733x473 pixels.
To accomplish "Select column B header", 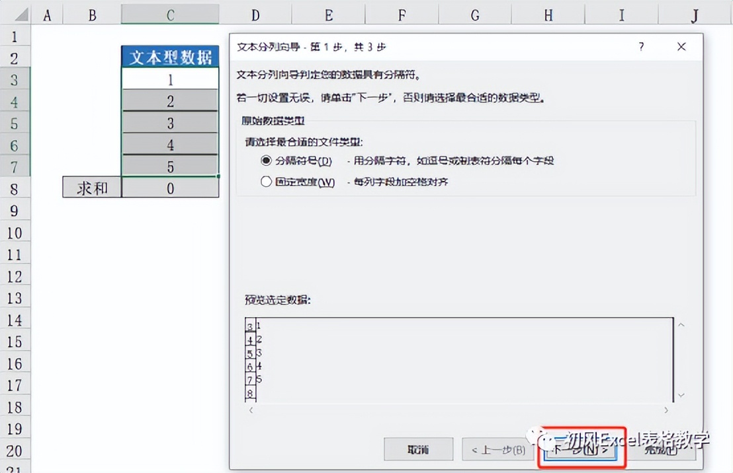I will coord(92,15).
